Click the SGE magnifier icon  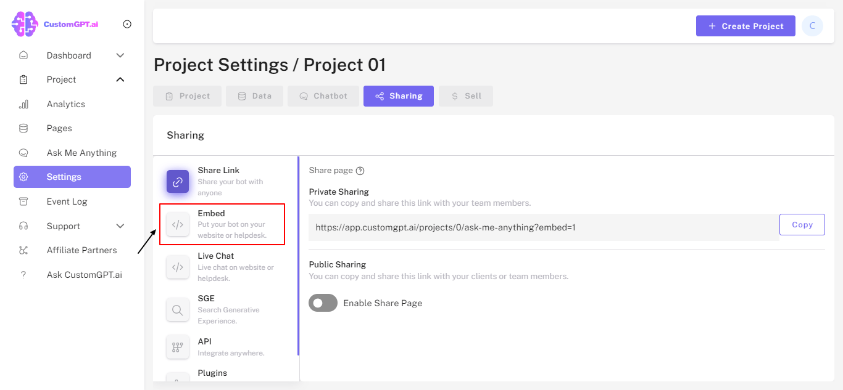point(178,310)
